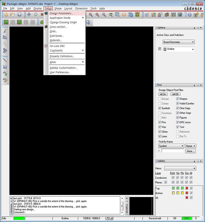Image resolution: width=205 pixels, height=222 pixels.
Task: Click the orange Refresh icon
Action: (x=124, y=15)
